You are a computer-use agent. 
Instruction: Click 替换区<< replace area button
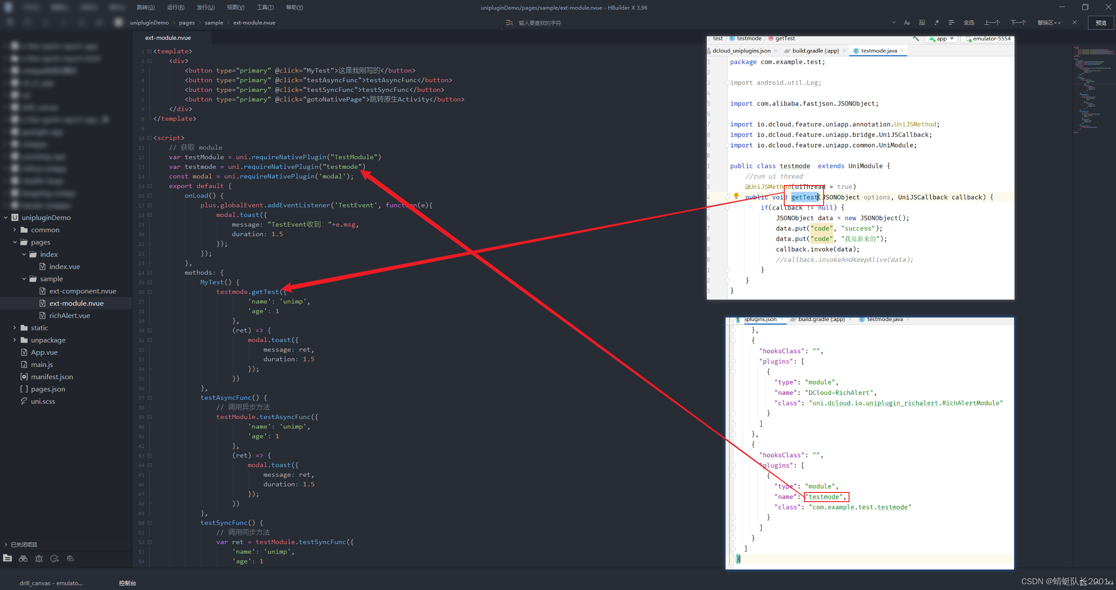pyautogui.click(x=1049, y=23)
